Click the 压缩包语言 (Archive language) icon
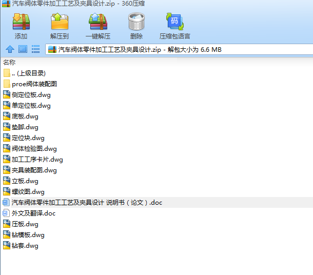Viewport: 313px width, 275px height. [175, 22]
